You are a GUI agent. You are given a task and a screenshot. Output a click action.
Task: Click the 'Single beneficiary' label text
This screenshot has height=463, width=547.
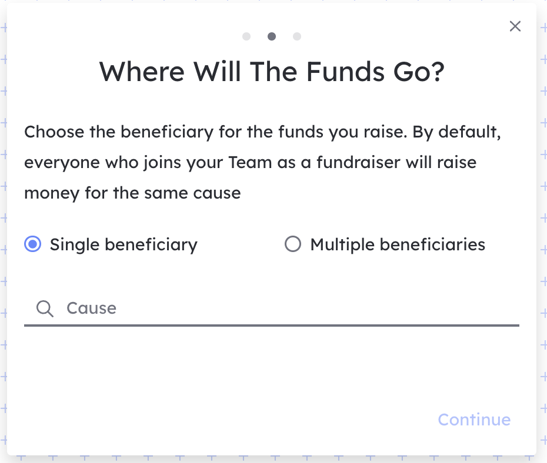point(124,244)
